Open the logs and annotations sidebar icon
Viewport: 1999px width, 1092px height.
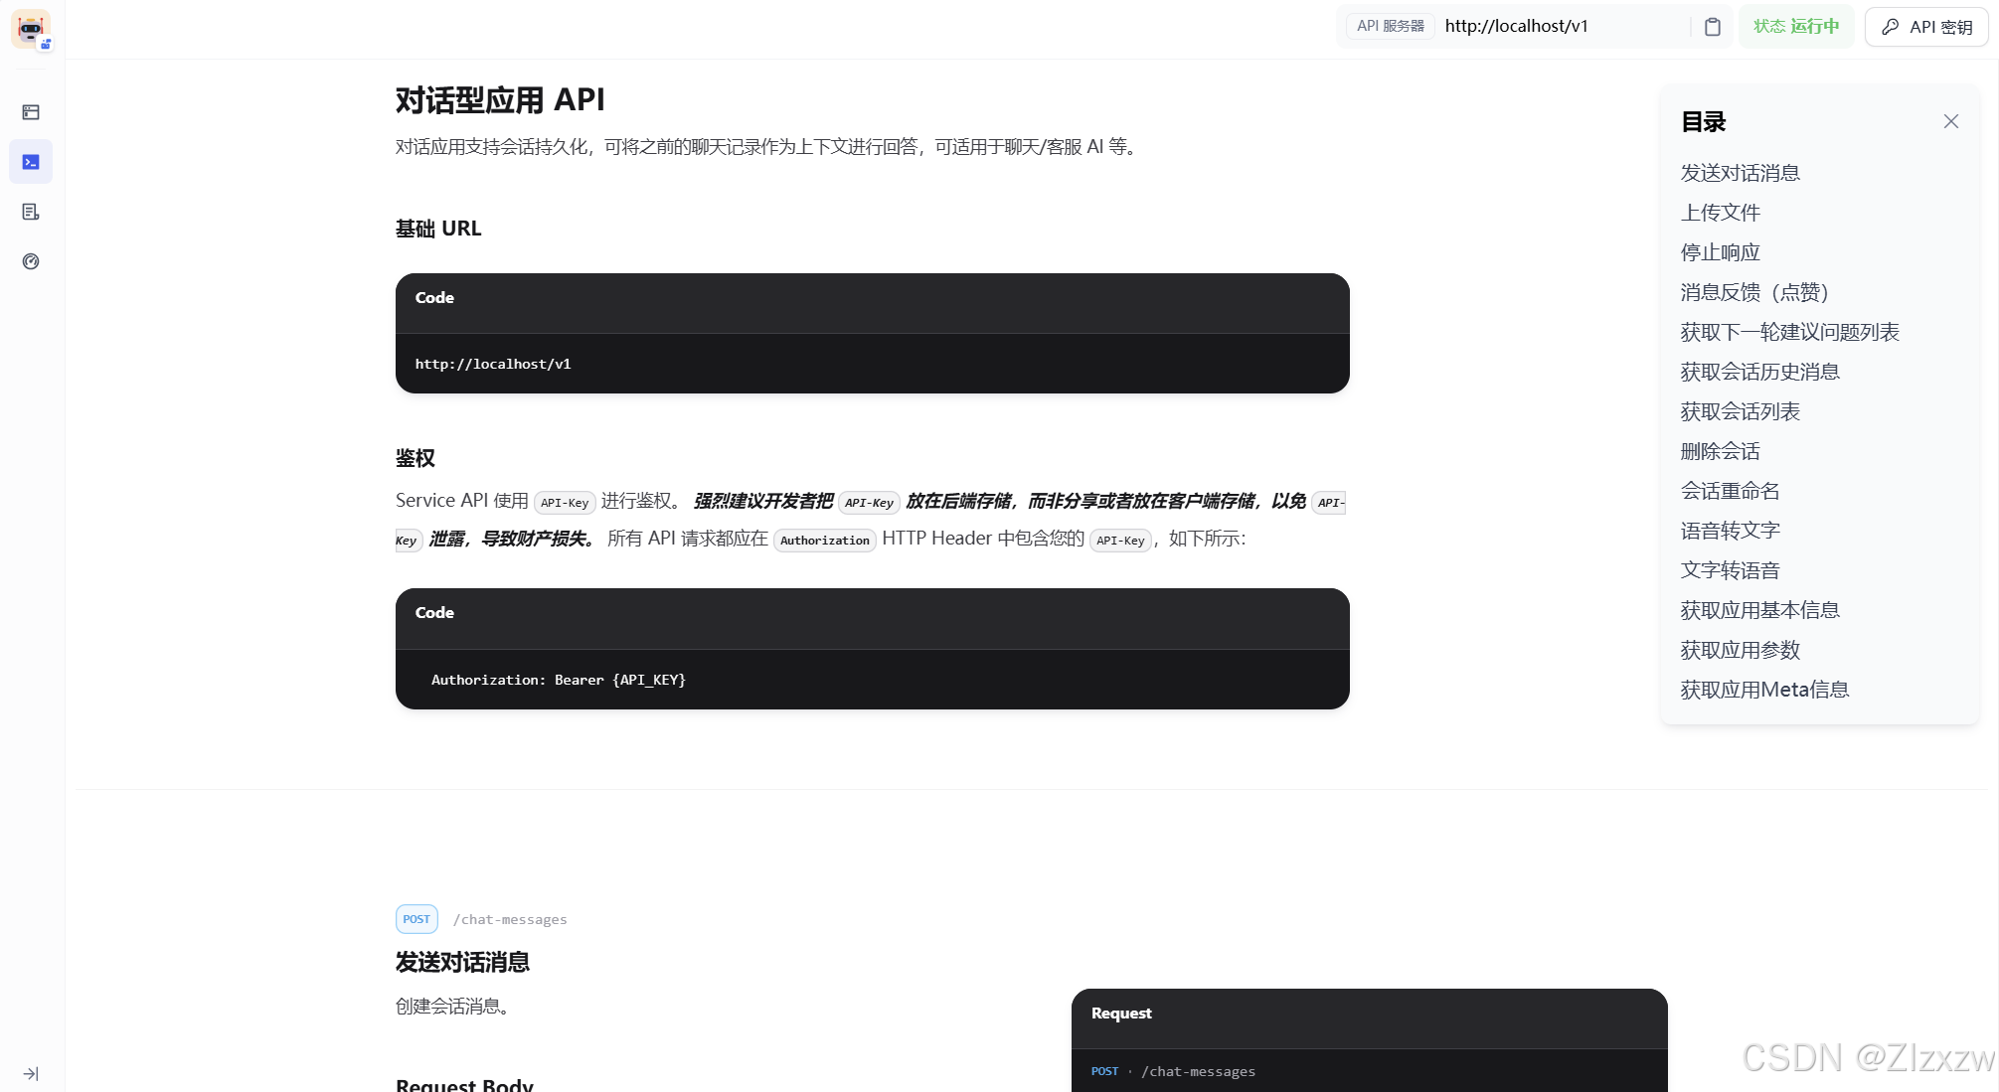click(31, 212)
